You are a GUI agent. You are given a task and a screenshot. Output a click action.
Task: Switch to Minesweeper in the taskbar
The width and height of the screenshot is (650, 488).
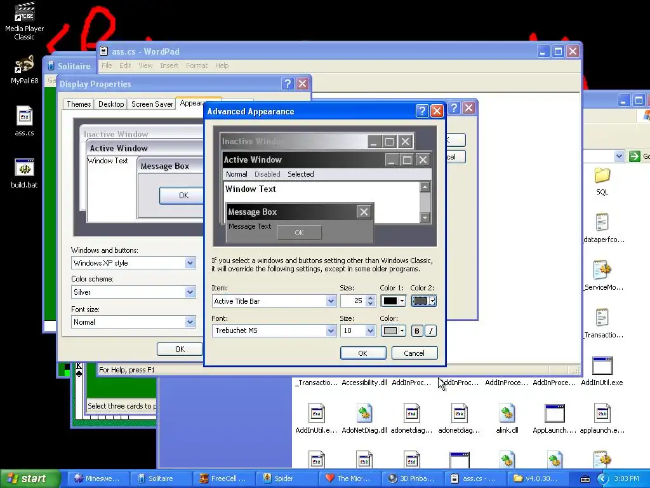click(98, 478)
